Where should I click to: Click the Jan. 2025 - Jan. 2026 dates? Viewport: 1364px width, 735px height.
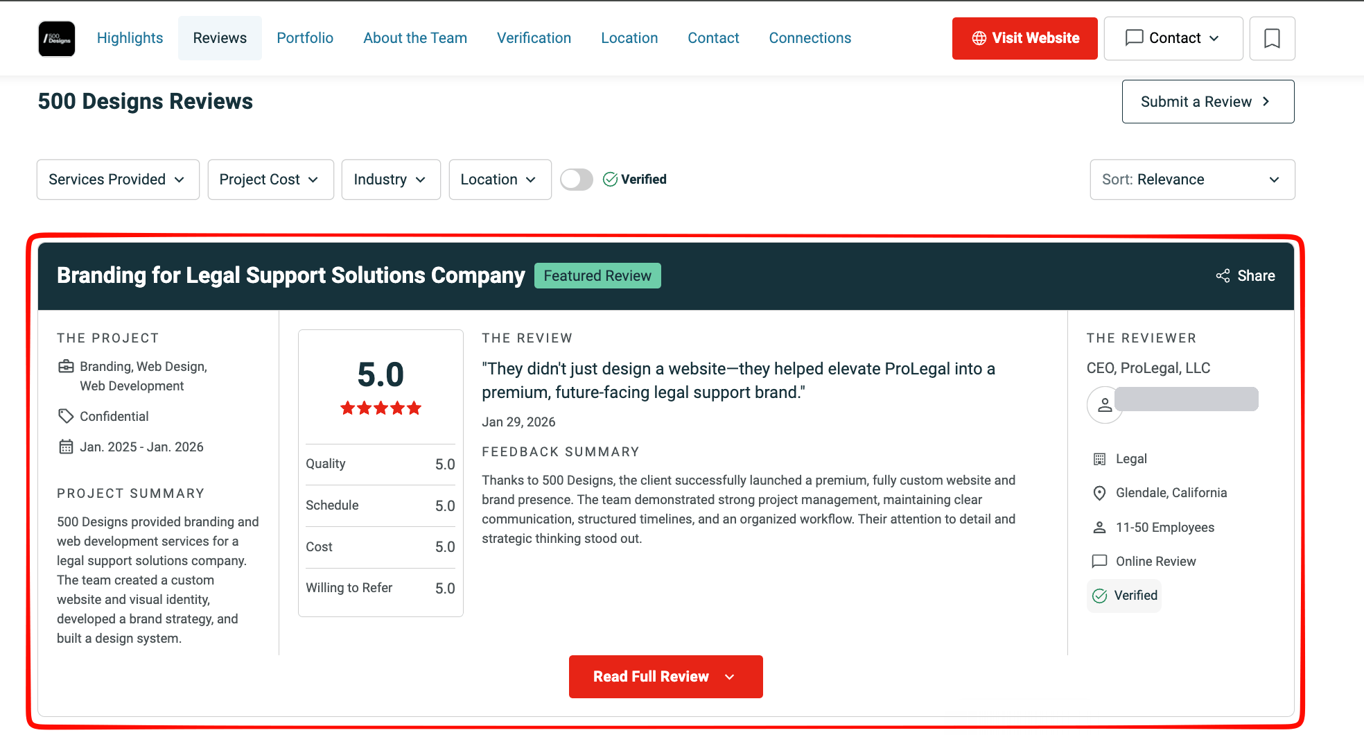(x=141, y=447)
